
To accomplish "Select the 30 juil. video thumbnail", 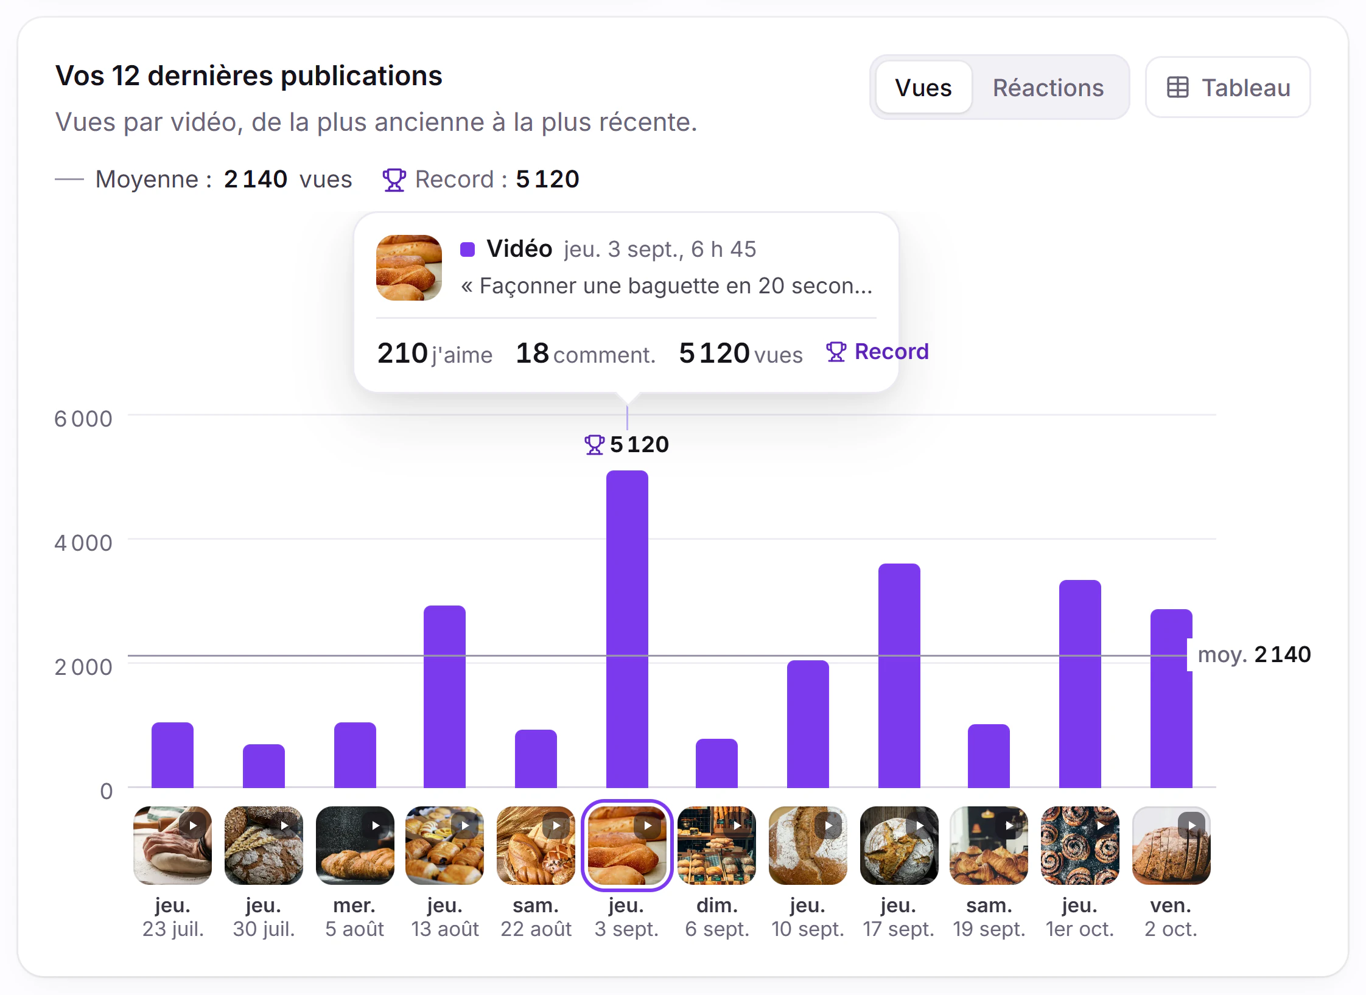I will 264,845.
